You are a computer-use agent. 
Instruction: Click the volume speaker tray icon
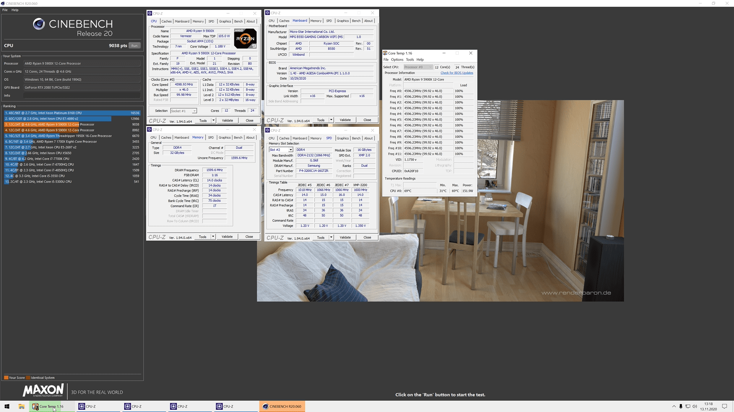tap(695, 406)
